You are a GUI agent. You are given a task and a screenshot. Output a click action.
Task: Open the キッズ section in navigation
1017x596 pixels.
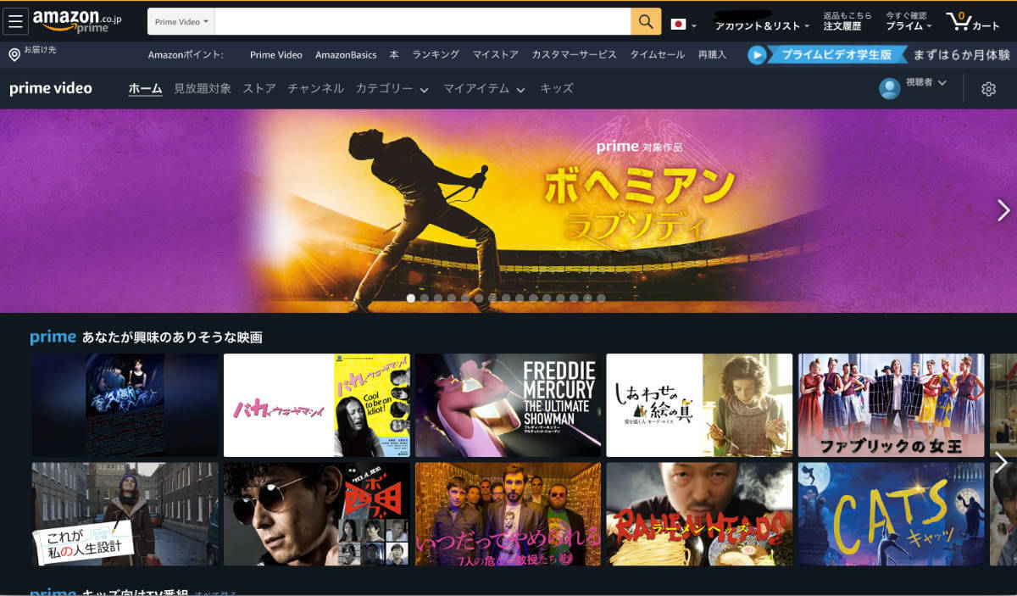[x=556, y=87]
